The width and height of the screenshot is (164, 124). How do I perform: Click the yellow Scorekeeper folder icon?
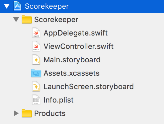point(27,19)
